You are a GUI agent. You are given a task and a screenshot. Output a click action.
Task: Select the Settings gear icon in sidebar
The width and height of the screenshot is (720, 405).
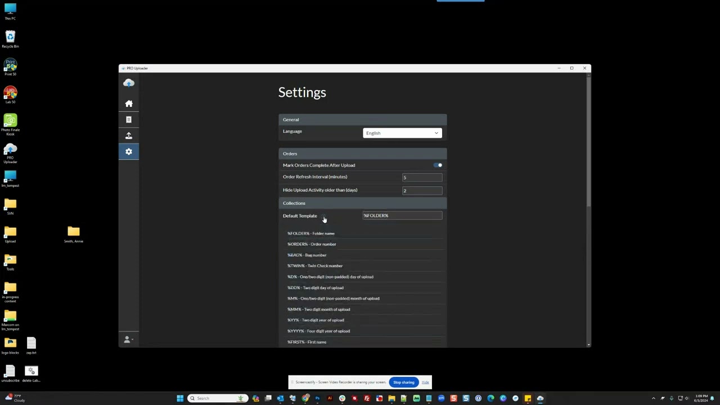[x=129, y=151]
